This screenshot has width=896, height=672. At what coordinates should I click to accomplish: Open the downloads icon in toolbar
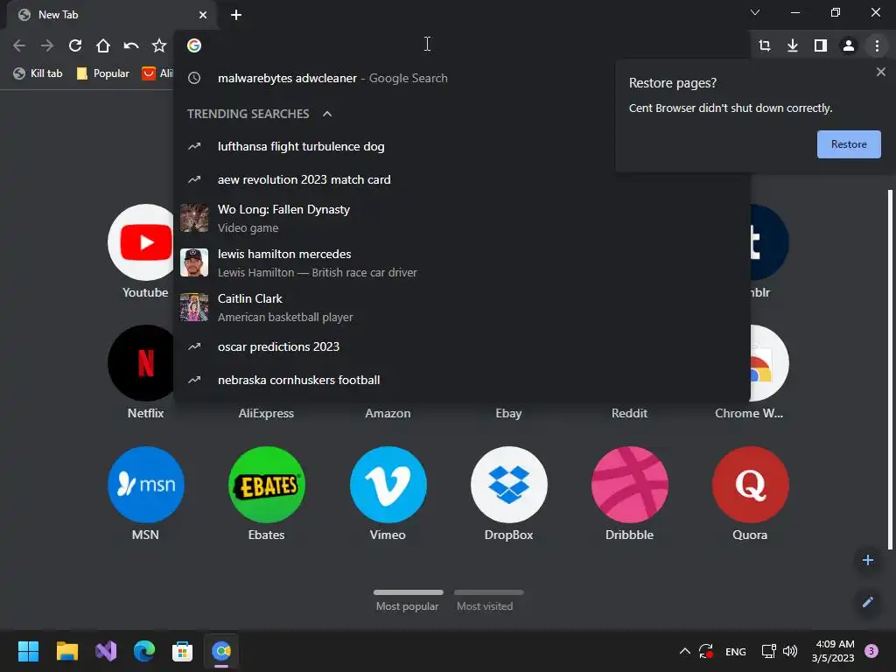point(793,45)
